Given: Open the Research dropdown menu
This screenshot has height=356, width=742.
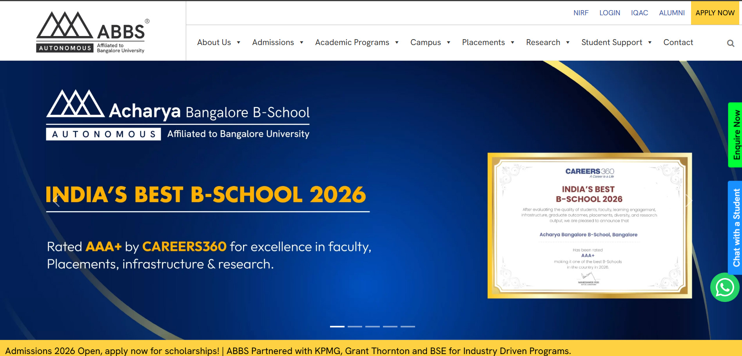Looking at the screenshot, I should pos(547,42).
